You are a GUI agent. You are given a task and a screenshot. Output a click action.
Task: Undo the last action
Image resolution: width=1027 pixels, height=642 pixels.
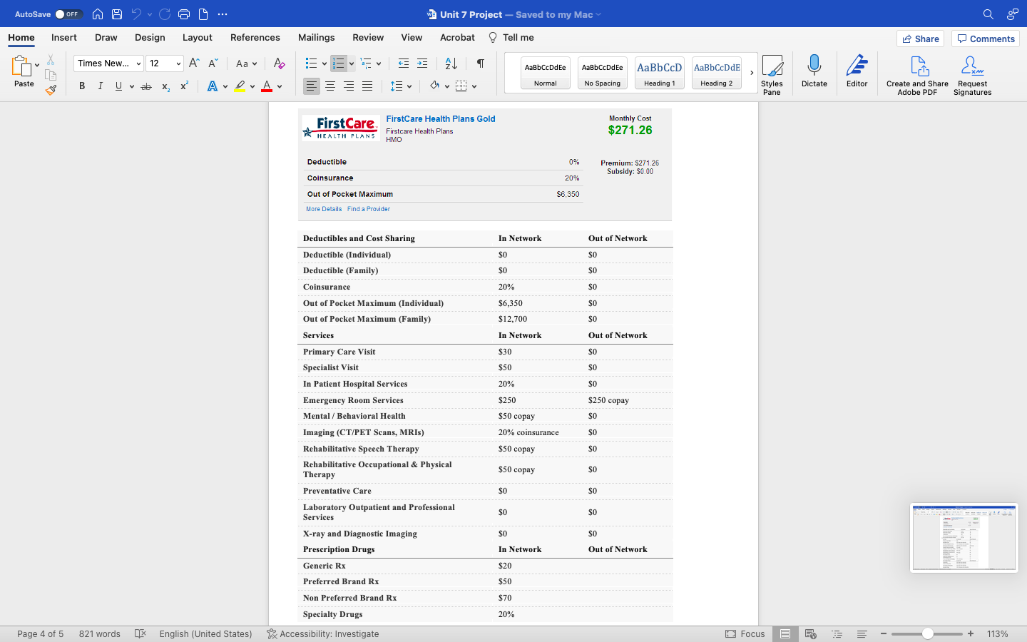pos(136,14)
